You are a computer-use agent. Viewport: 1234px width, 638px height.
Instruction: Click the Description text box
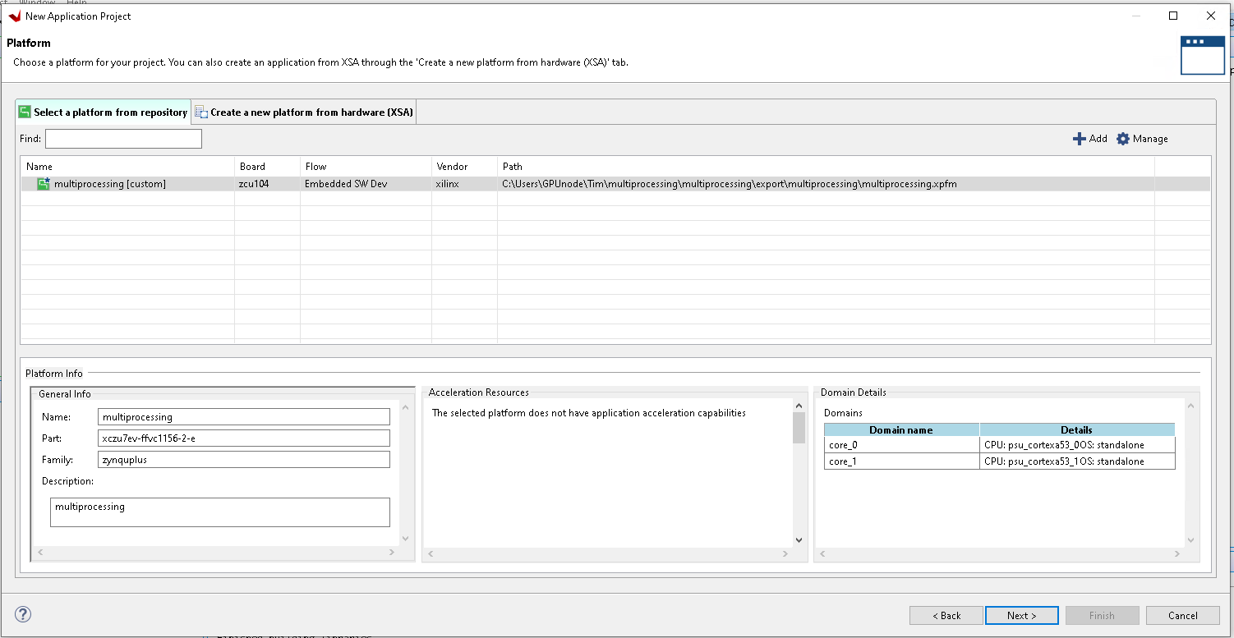[219, 512]
